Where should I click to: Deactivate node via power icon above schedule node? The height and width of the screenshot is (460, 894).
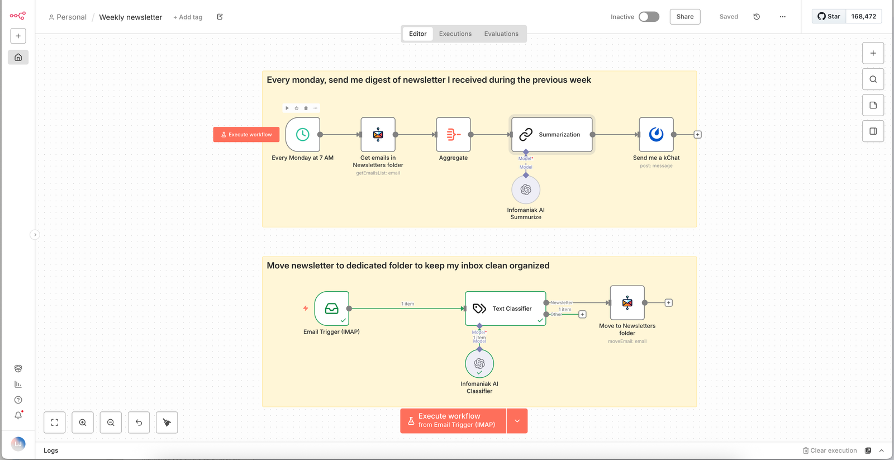[x=297, y=108]
